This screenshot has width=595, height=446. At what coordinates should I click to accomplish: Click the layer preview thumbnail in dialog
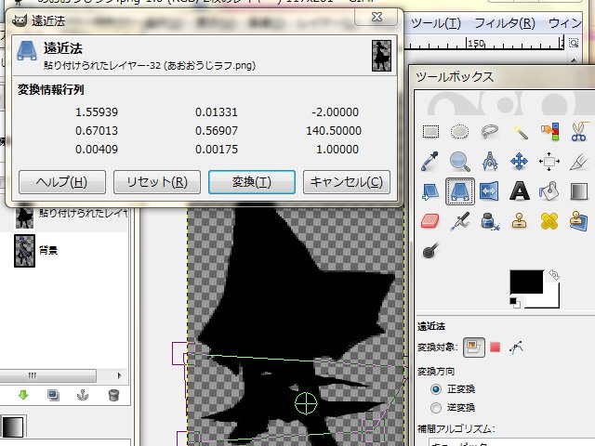pyautogui.click(x=381, y=56)
